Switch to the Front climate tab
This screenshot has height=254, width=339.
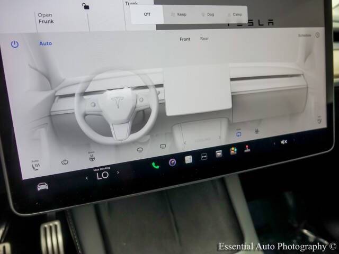(185, 39)
